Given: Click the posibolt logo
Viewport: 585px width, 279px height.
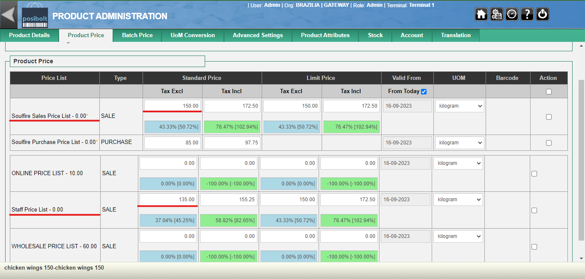Looking at the screenshot, I should point(34,15).
